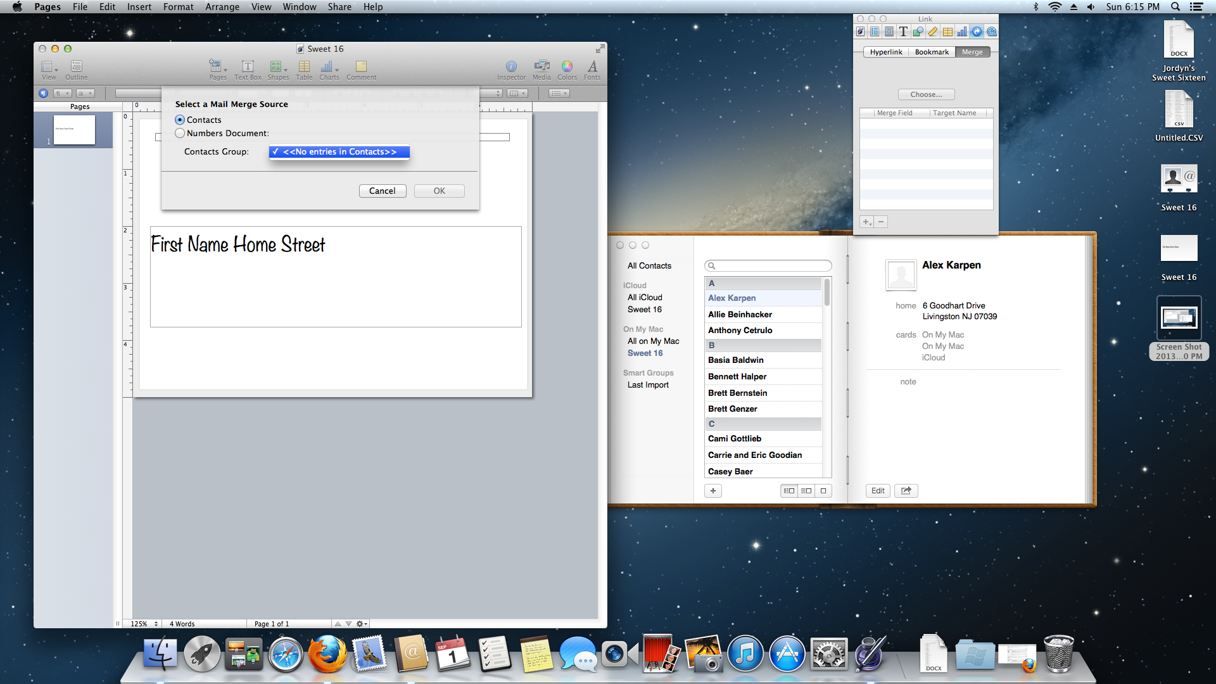This screenshot has width=1216, height=684.
Task: Select Basia Baldwin in contacts list
Action: 763,360
